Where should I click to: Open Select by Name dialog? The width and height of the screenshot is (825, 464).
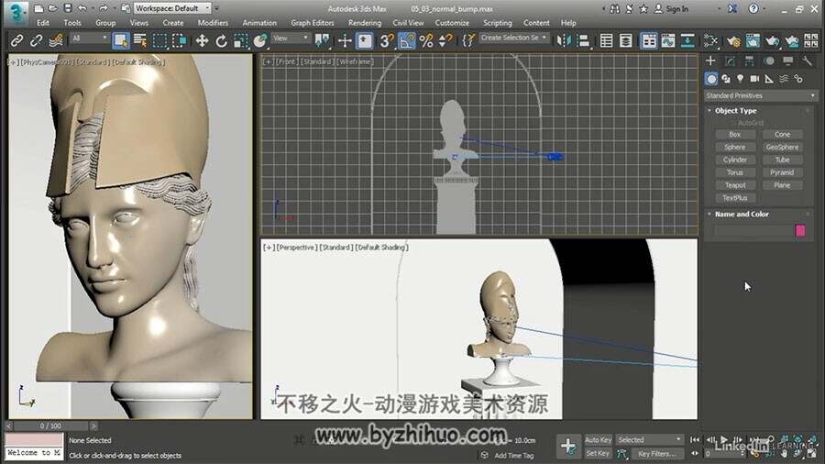click(140, 40)
